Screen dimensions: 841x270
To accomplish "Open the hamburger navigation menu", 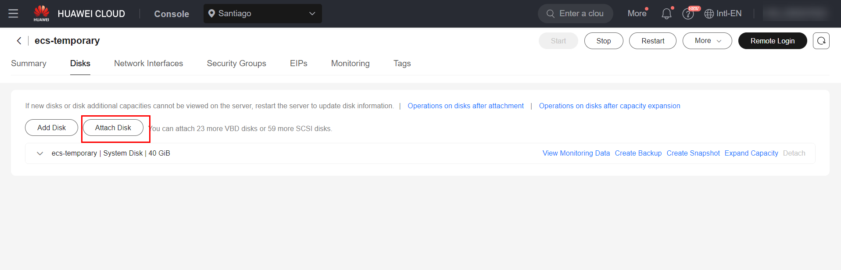I will (x=13, y=14).
